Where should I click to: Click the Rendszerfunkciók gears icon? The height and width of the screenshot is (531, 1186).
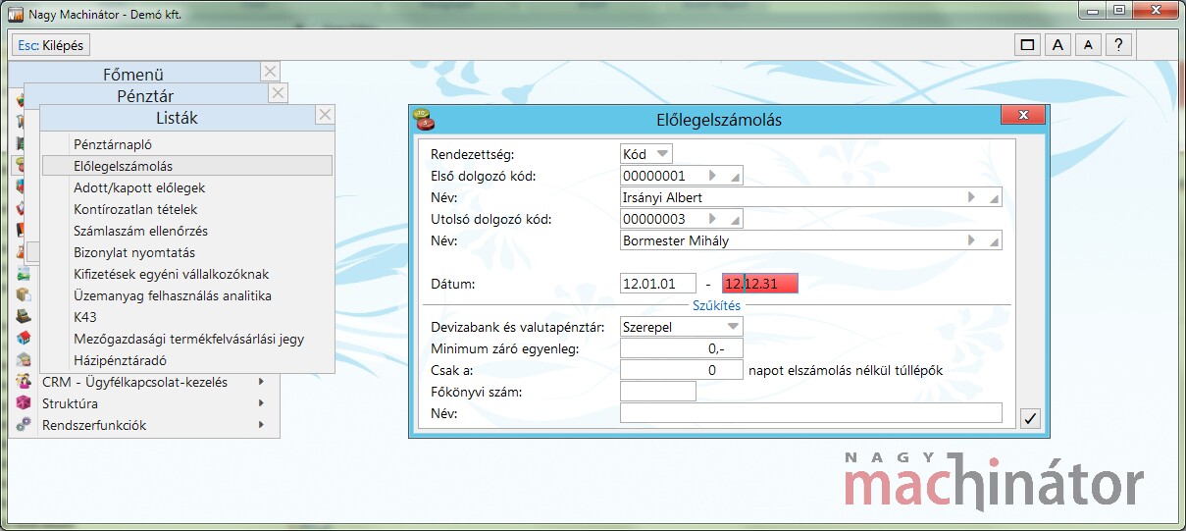click(24, 425)
